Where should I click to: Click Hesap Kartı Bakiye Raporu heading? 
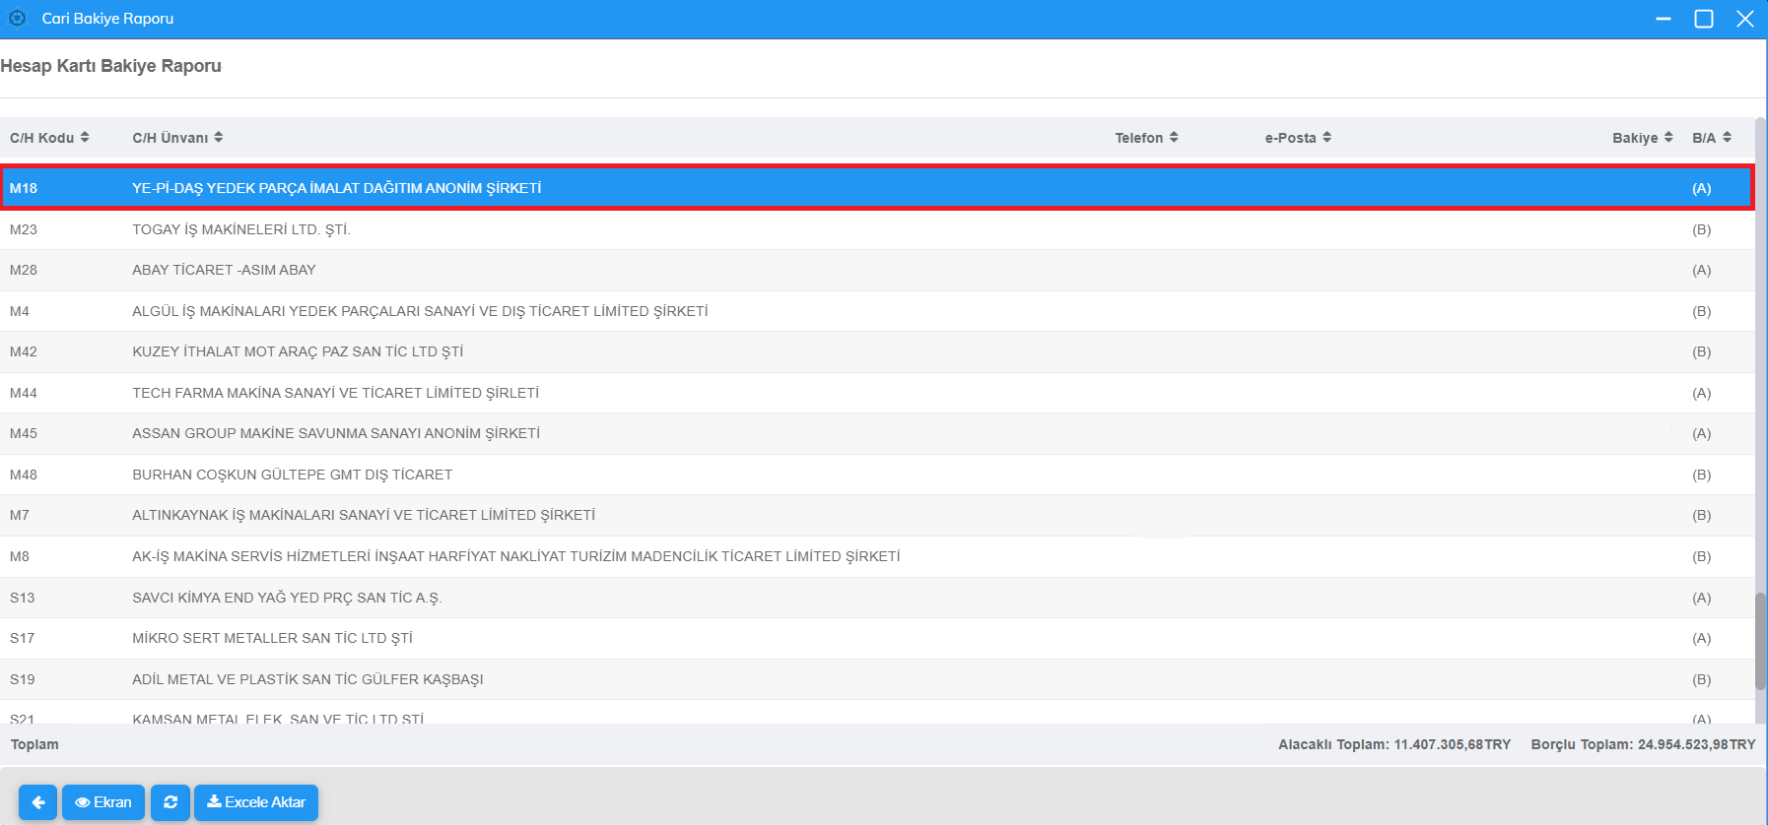click(x=111, y=66)
